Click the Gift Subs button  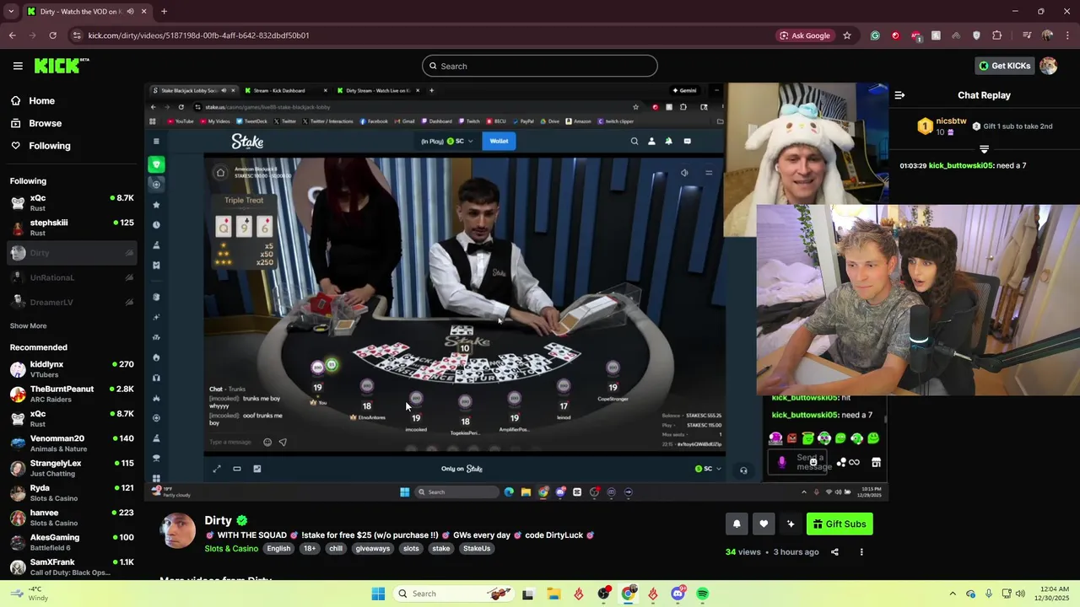[840, 524]
